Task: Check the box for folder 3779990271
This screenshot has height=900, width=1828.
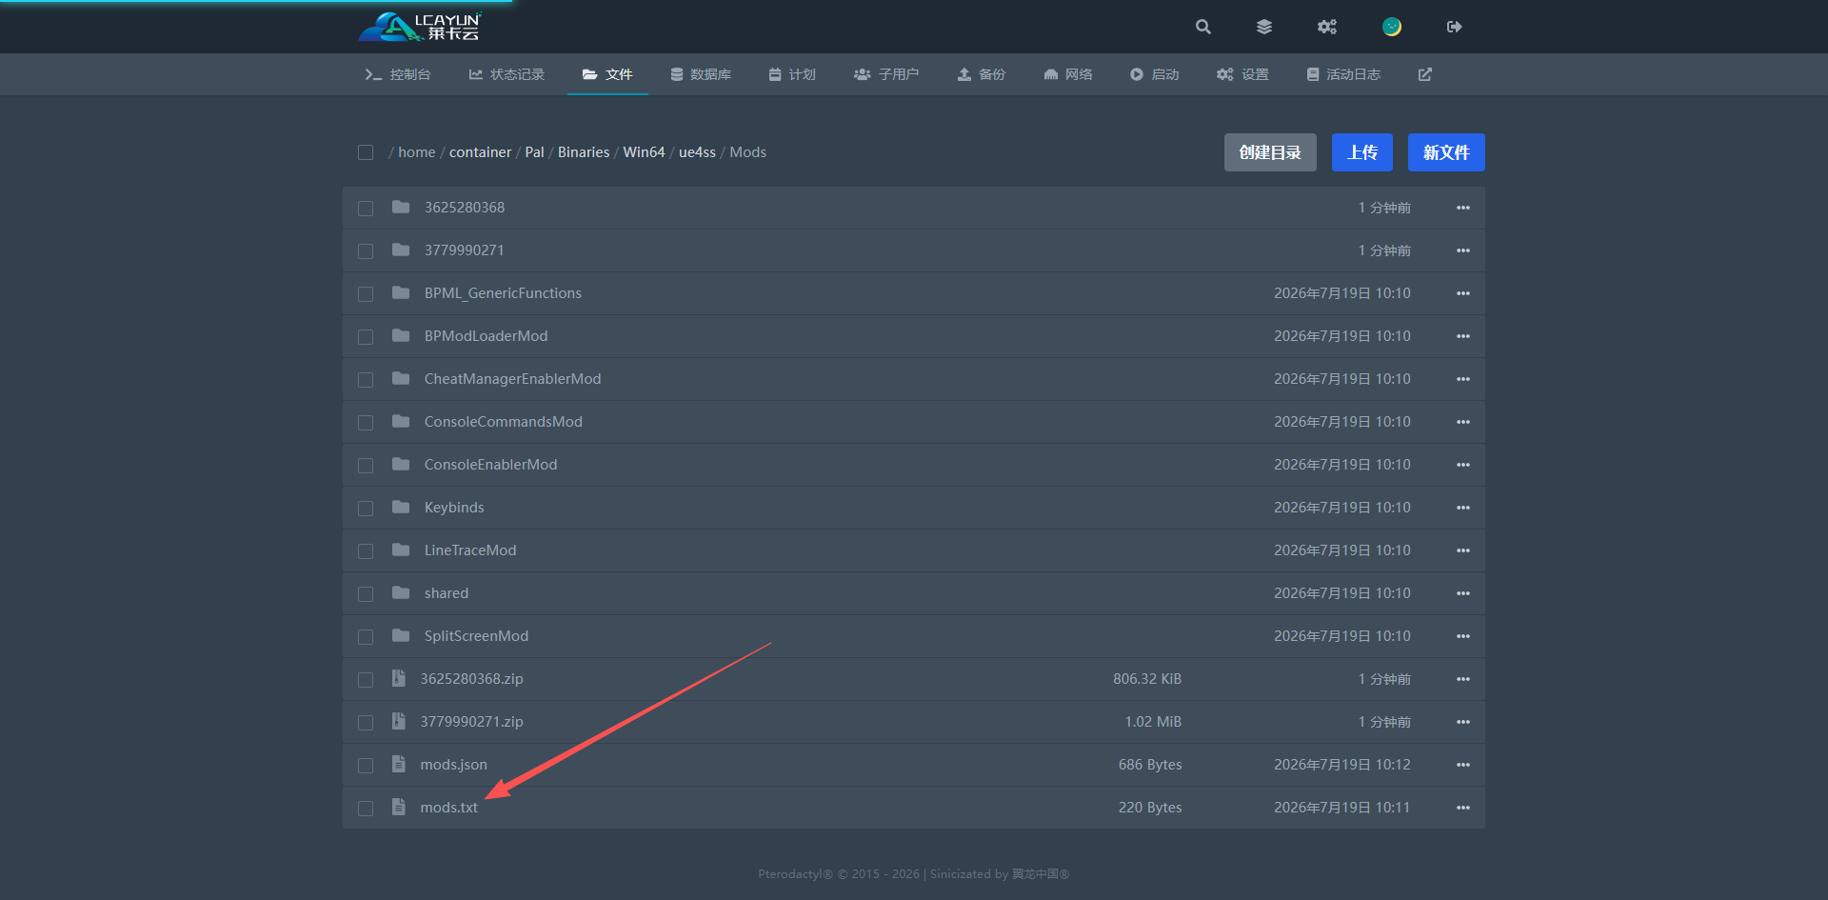Action: (x=366, y=251)
